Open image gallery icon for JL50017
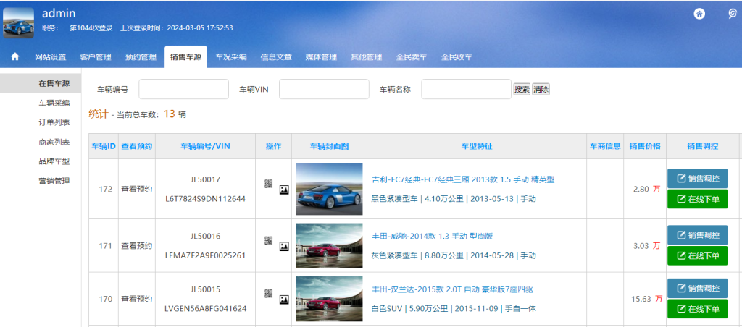The image size is (742, 327). click(x=284, y=190)
